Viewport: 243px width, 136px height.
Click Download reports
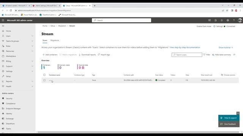pyautogui.click(x=87, y=54)
